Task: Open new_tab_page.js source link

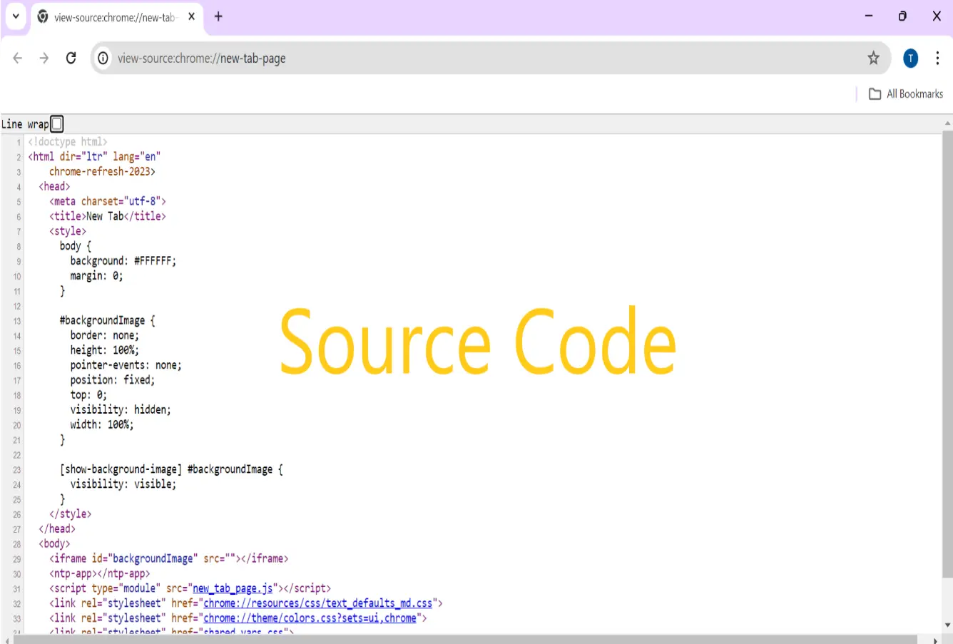Action: click(233, 588)
